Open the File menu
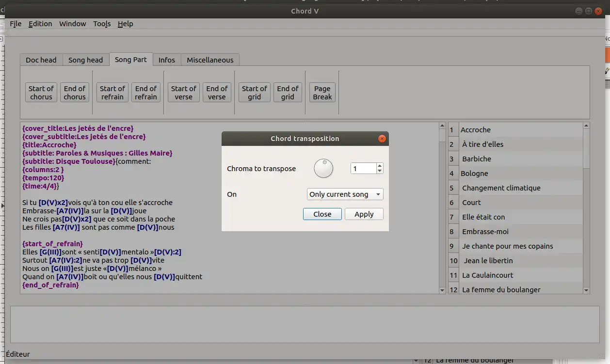This screenshot has height=364, width=610. click(16, 24)
